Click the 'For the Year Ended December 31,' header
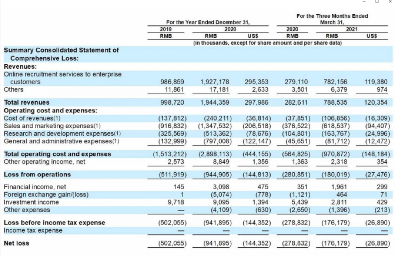395x256 pixels. 208,22
